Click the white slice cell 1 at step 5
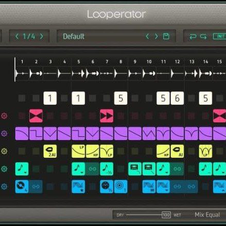The height and width of the screenshot is (226, 226). [x=78, y=98]
